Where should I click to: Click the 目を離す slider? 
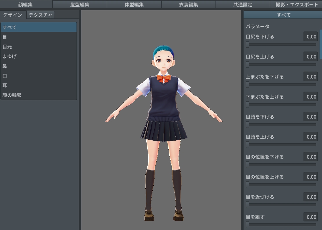[x=281, y=225]
